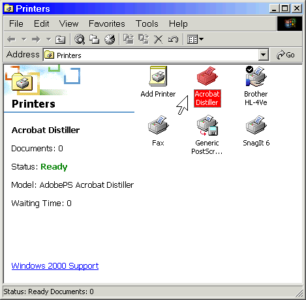The height and width of the screenshot is (300, 306).
Task: Click the History toolbar icon
Action: [x=110, y=39]
